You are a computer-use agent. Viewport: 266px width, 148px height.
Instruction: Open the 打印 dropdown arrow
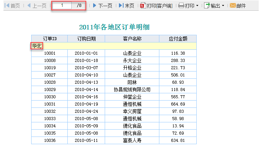pos(197,6)
